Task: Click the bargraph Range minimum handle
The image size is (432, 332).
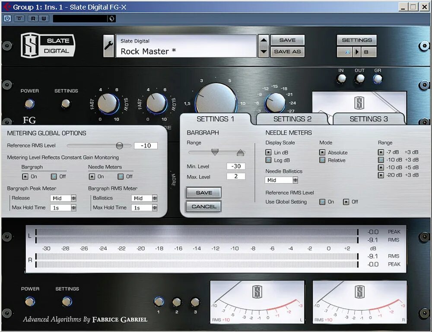Action: 215,152
